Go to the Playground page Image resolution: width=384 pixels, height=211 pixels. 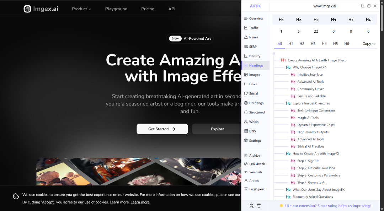[x=116, y=9]
